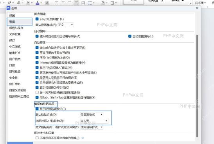Toggle 直引号替换为弯引号(Q) checkbox

pos(37,88)
